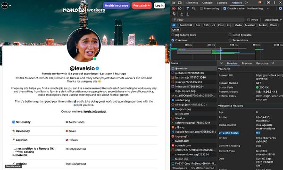Switch to the Response tab

click(262, 63)
